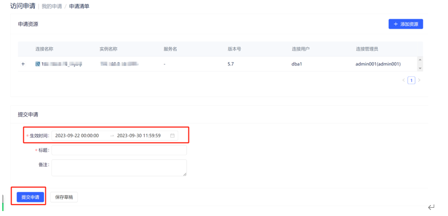Click the 连接用户 column header
This screenshot has height=216, width=448.
coord(300,49)
